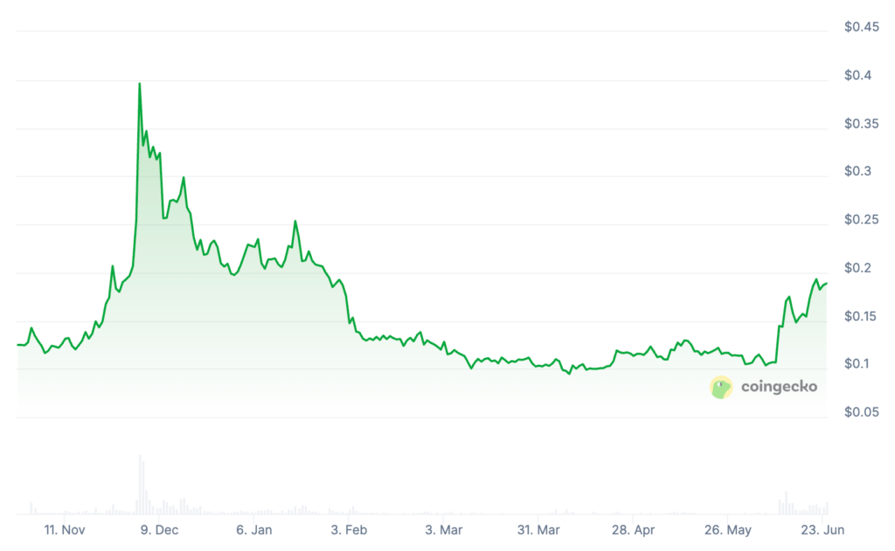The image size is (895, 551).
Task: Click the CoinGecko gecko logo icon
Action: pyautogui.click(x=721, y=387)
